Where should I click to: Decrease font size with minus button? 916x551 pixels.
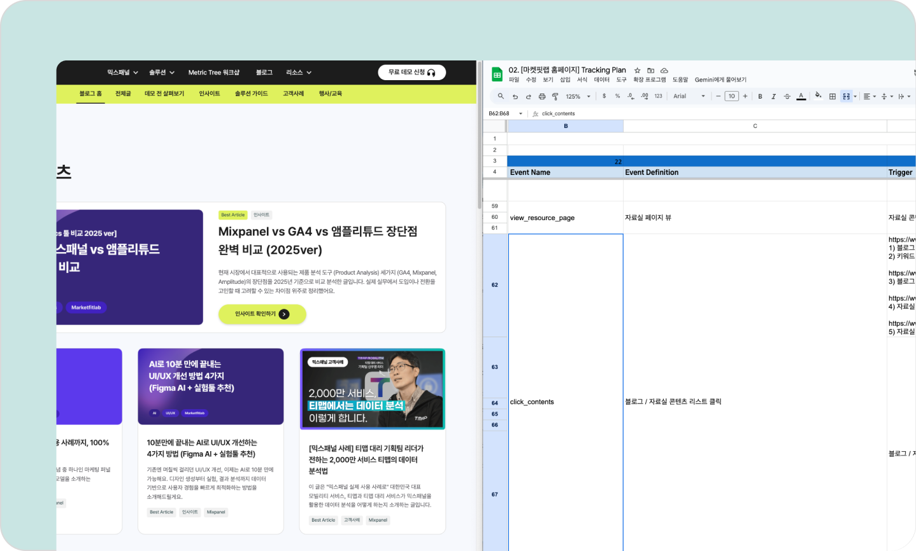[718, 96]
